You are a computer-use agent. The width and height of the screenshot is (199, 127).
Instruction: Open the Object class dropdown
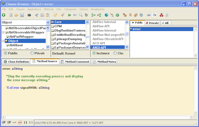pyautogui.click(x=48, y=22)
